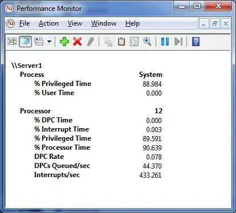Open the Window menu
Image resolution: width=236 pixels, height=213 pixels.
coord(104,23)
